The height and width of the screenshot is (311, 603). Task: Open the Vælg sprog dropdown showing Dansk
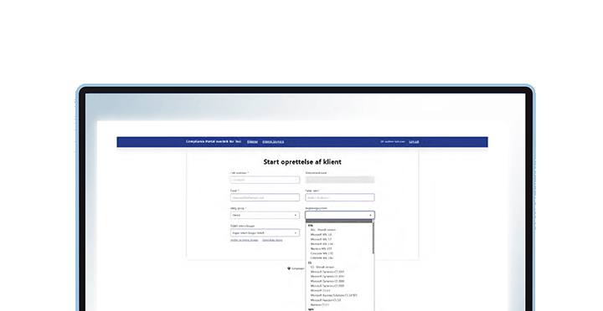(265, 216)
